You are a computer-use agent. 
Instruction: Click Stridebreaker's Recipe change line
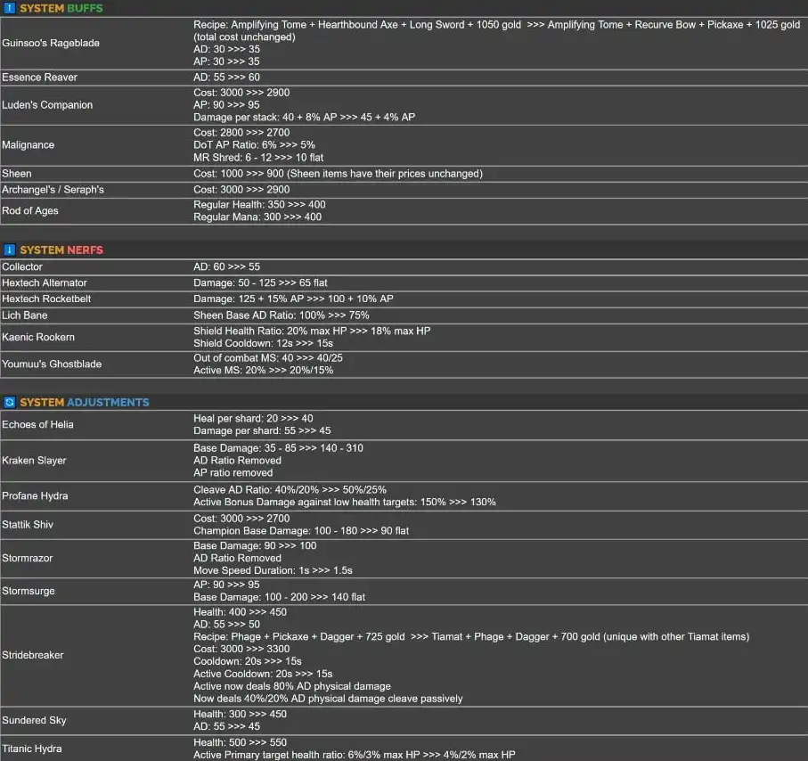click(471, 637)
